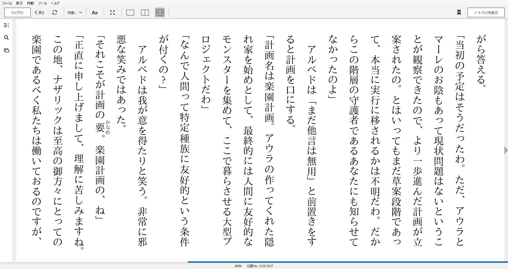The image size is (508, 269).
Task: Go to next page arrow
Action: 506,150
